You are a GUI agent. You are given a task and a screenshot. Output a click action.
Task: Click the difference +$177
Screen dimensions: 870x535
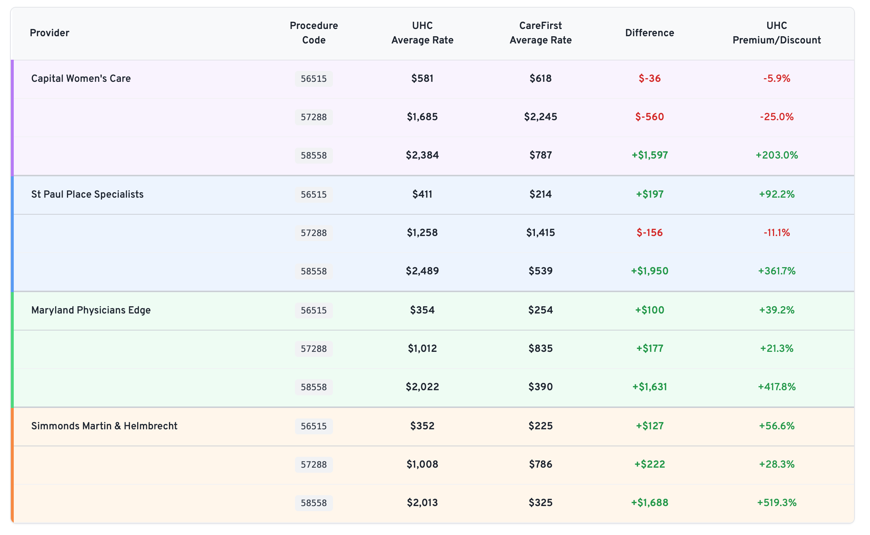click(650, 349)
